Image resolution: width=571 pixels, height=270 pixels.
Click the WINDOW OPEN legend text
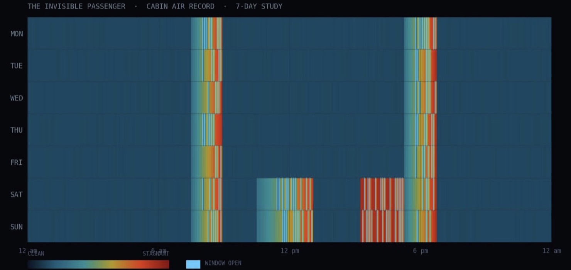tap(223, 263)
